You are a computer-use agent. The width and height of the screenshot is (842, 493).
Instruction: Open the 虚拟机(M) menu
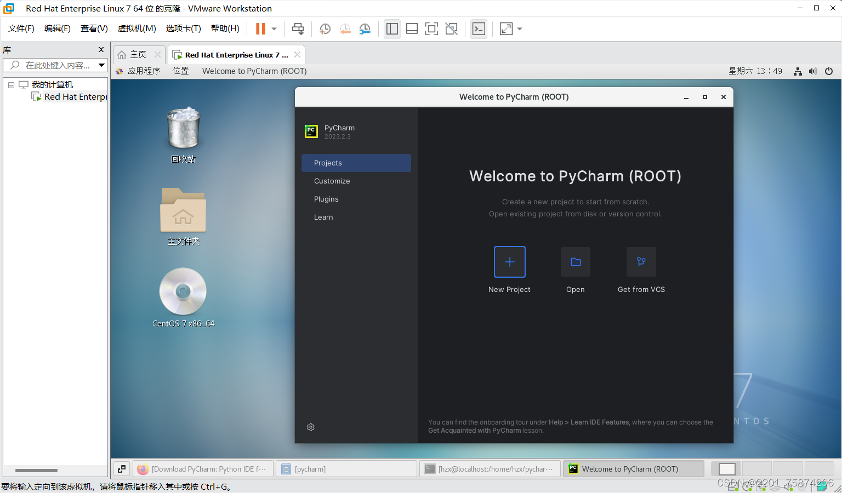click(x=136, y=28)
